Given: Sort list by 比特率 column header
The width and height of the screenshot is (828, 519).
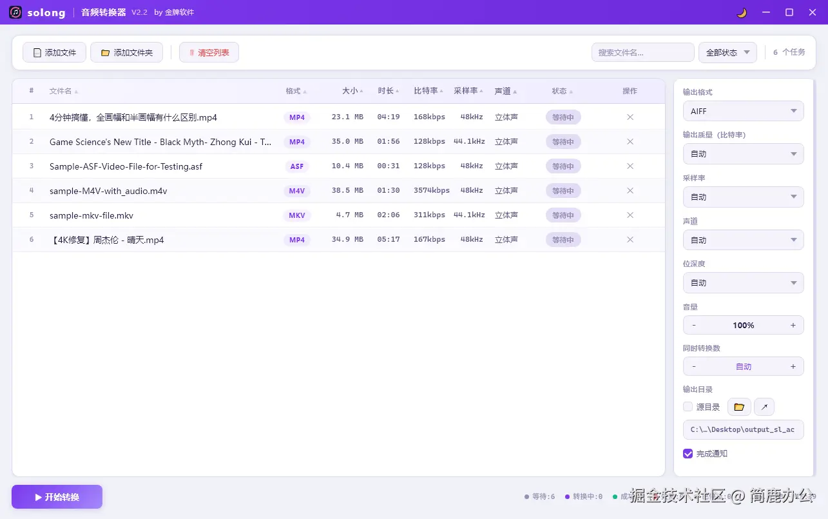Looking at the screenshot, I should pyautogui.click(x=429, y=91).
